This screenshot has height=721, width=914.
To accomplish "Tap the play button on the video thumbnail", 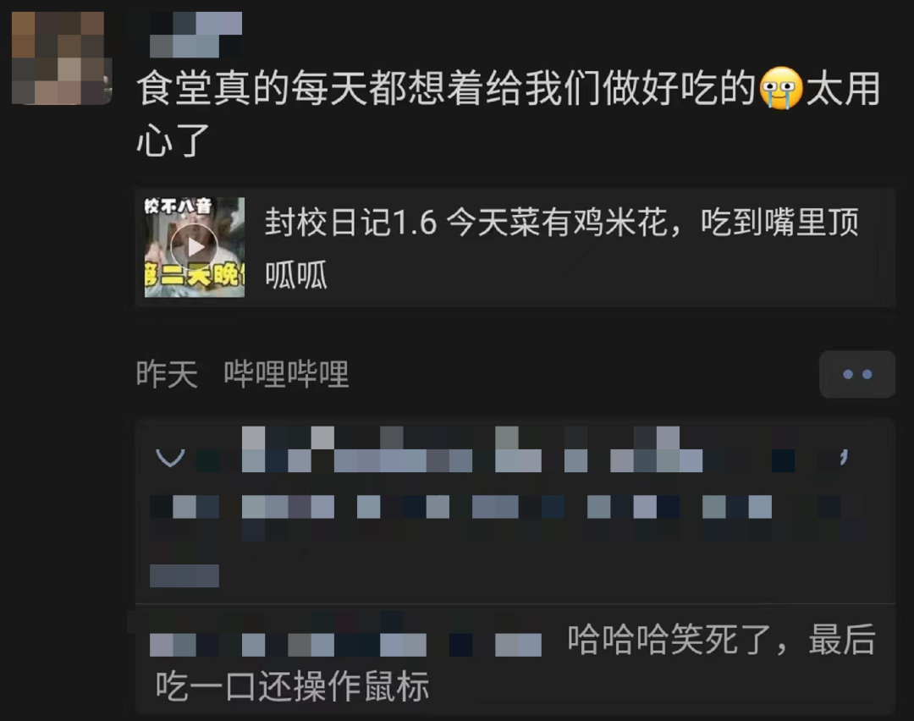I will [x=194, y=247].
